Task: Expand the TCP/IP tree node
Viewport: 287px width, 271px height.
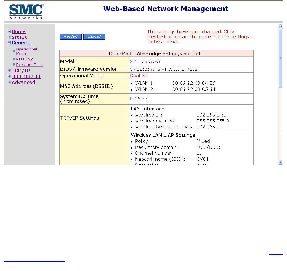Action: click(x=9, y=71)
